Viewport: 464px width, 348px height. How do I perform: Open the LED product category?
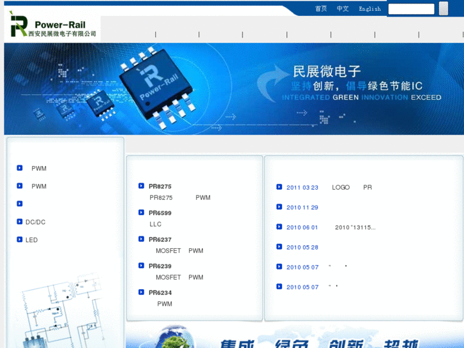(31, 240)
